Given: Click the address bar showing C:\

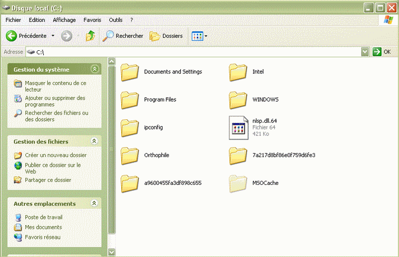Looking at the screenshot, I should point(193,52).
